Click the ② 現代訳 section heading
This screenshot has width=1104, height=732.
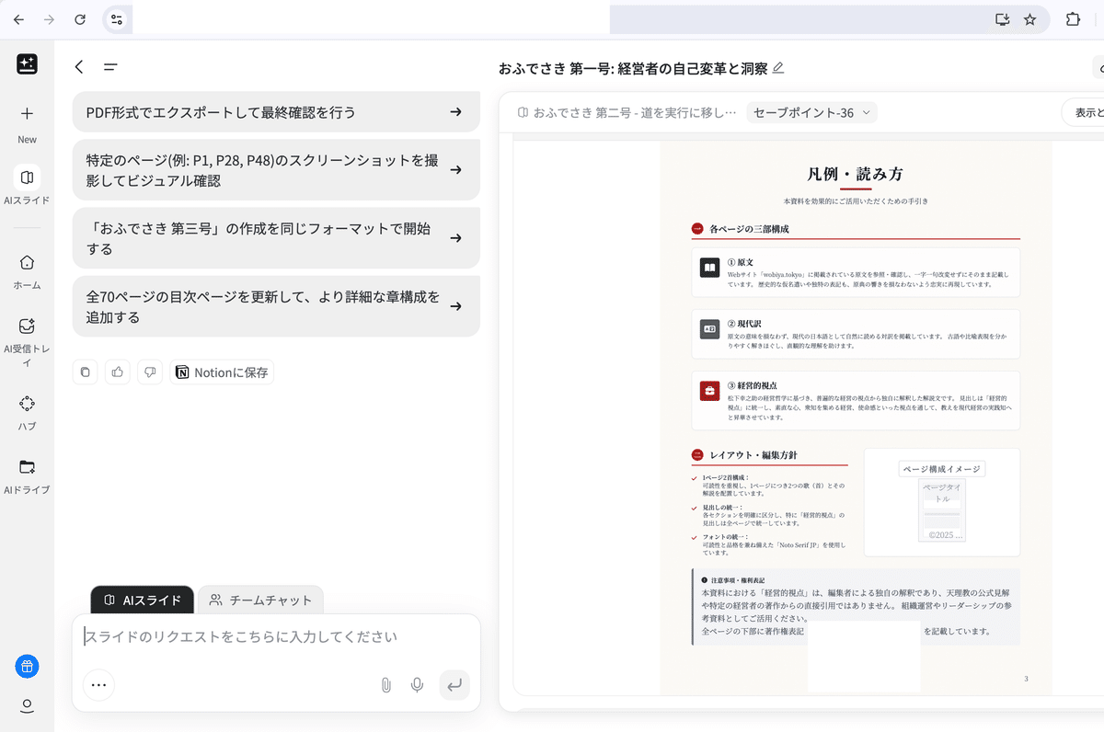[x=744, y=324]
